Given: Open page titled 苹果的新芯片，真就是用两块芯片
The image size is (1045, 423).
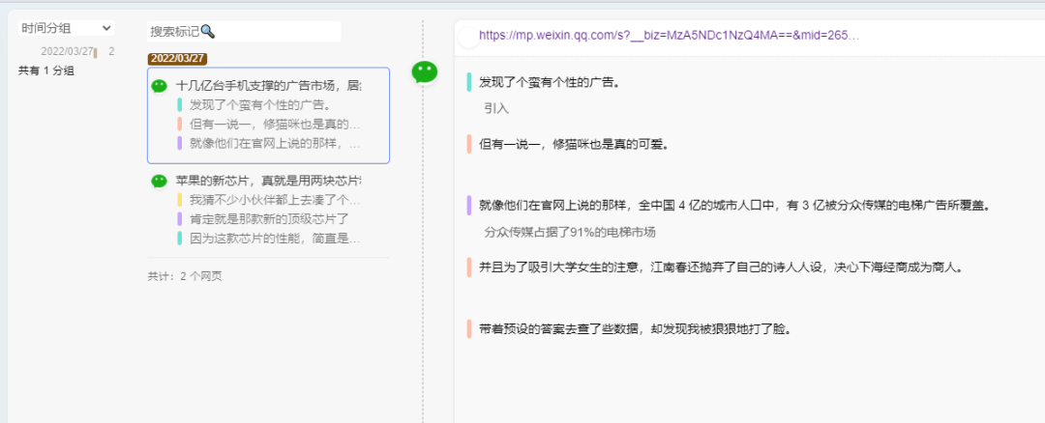Looking at the screenshot, I should point(269,181).
